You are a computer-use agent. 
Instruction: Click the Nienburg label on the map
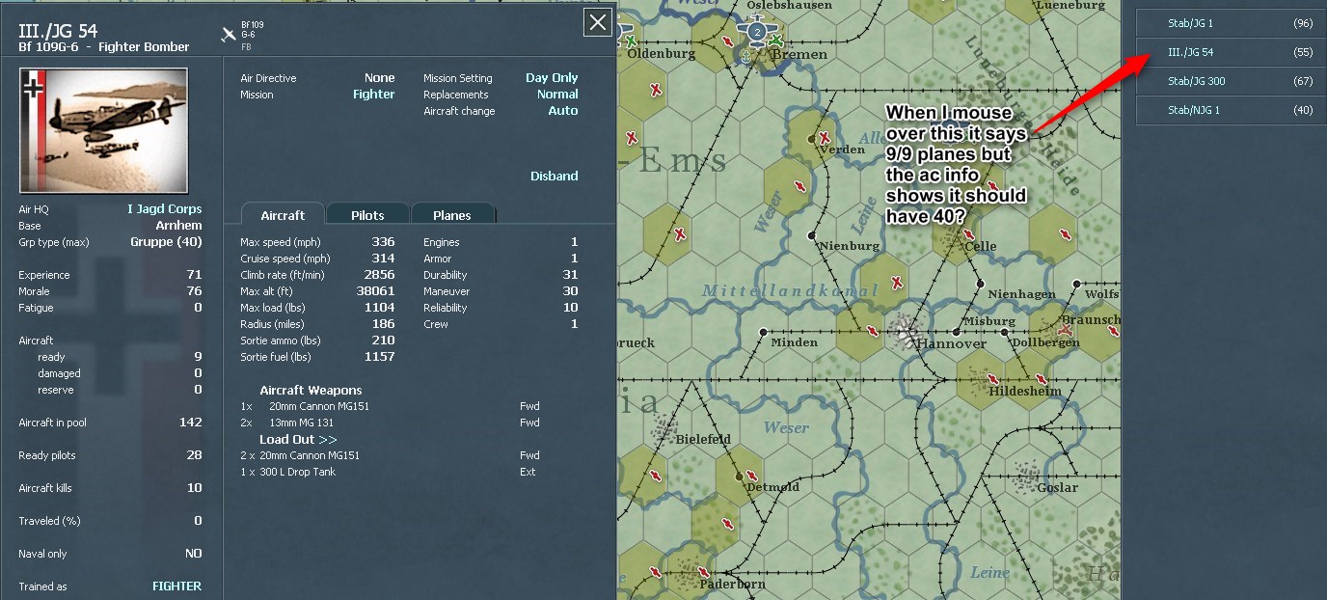click(850, 246)
